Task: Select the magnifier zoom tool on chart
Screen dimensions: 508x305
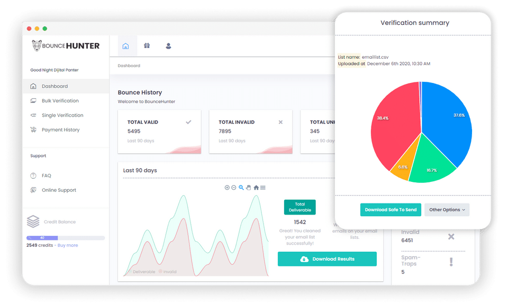Action: tap(241, 188)
